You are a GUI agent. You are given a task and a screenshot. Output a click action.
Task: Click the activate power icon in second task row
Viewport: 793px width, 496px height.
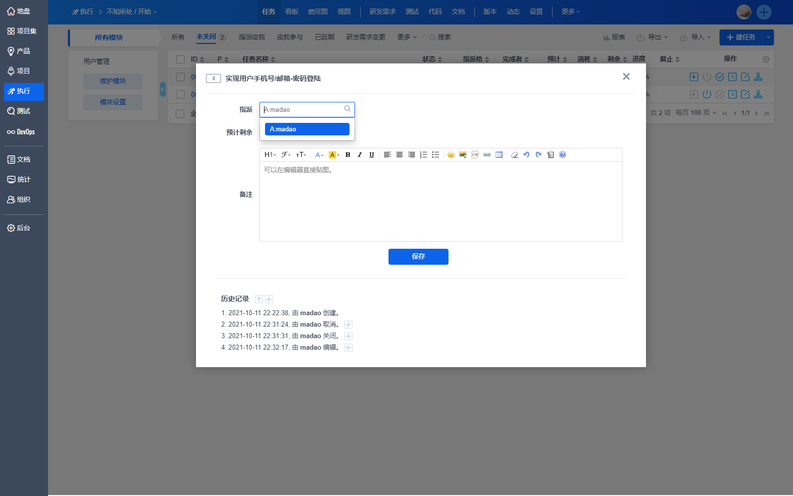point(706,94)
